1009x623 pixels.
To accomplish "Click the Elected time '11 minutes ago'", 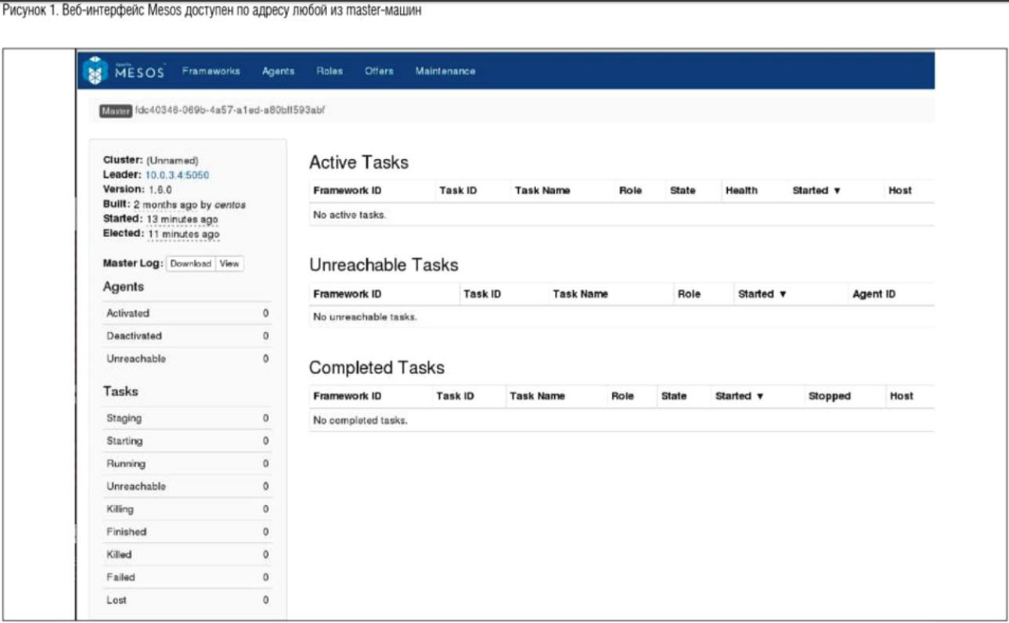I will click(x=184, y=234).
